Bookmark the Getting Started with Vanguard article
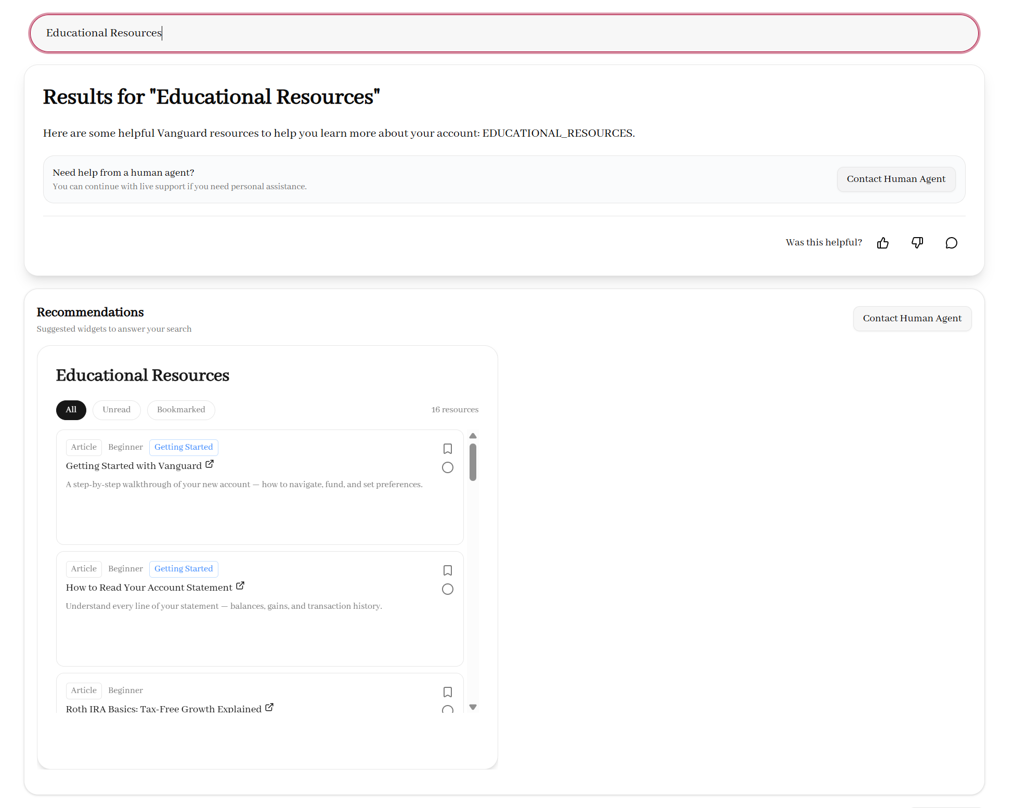The height and width of the screenshot is (808, 1014). click(448, 449)
